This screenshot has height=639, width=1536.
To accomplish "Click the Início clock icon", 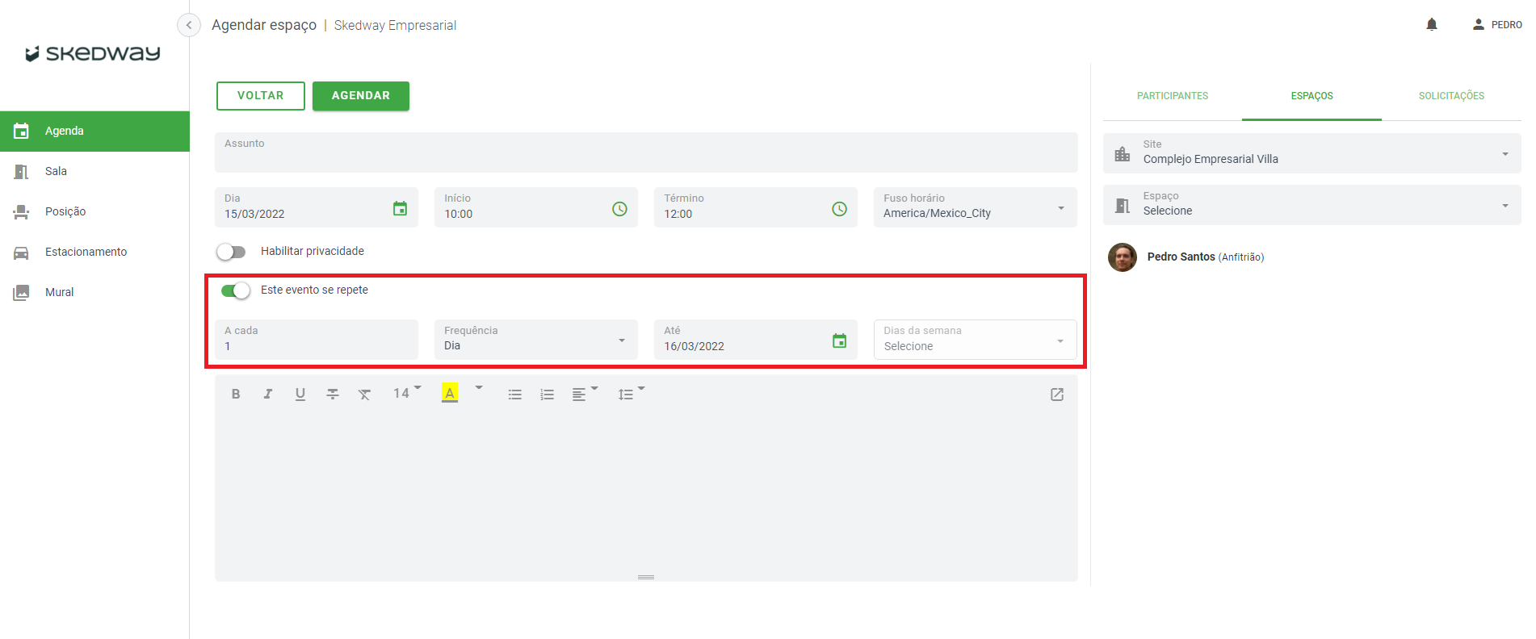I will point(619,209).
